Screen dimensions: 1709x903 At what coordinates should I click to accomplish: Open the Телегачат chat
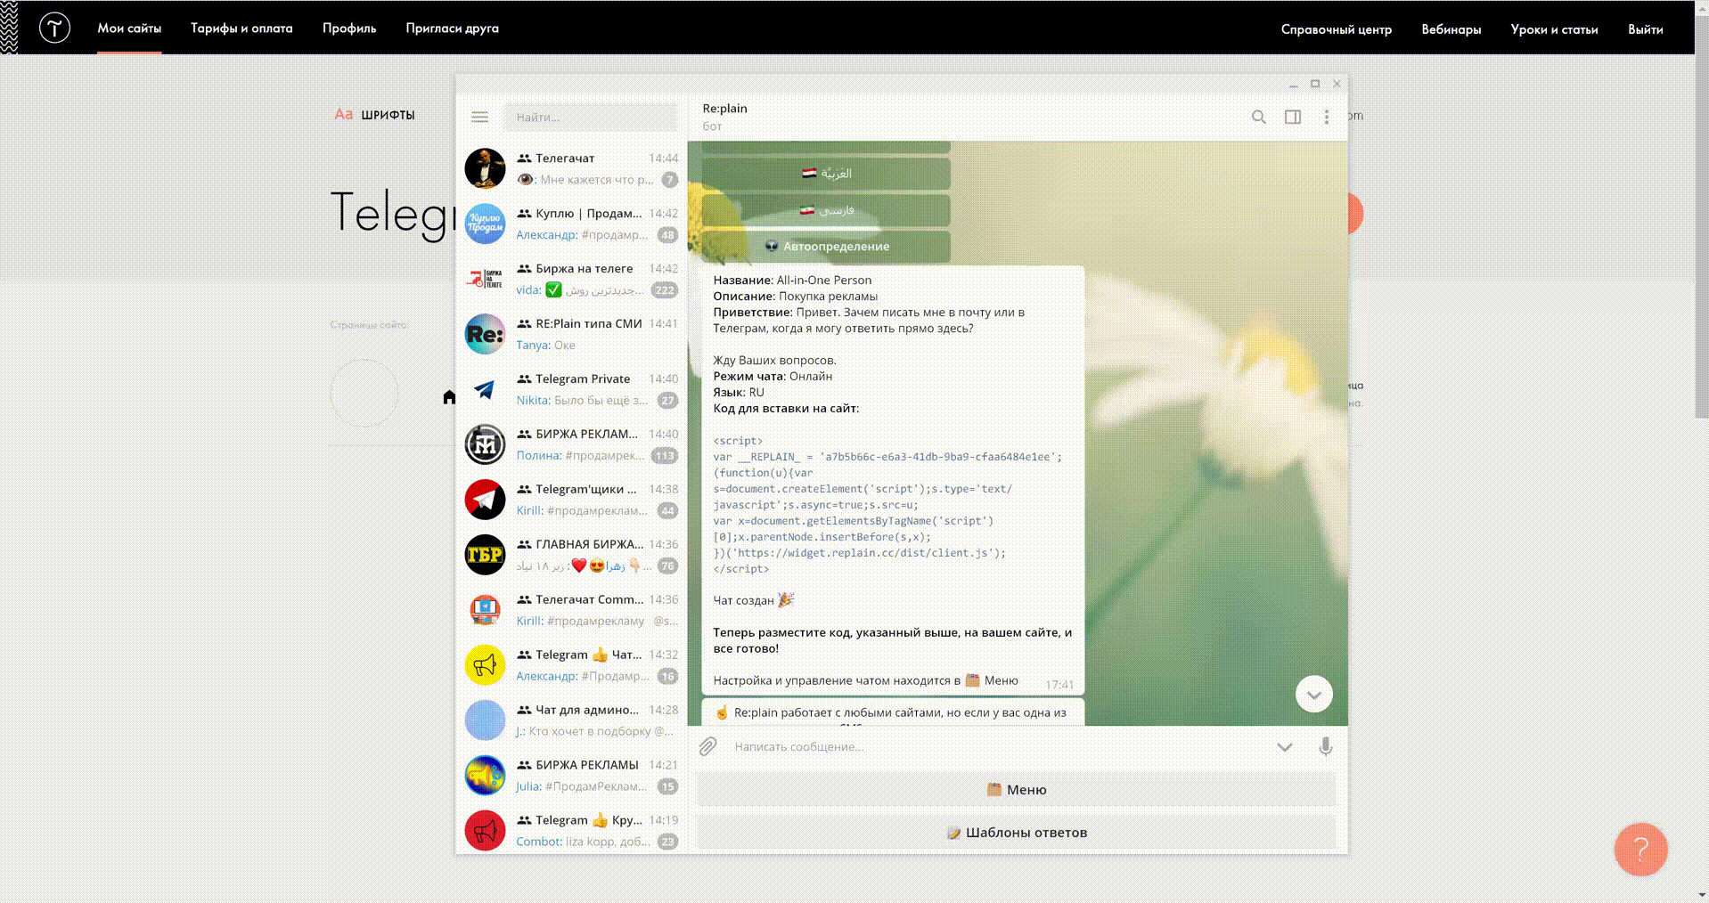pos(571,168)
